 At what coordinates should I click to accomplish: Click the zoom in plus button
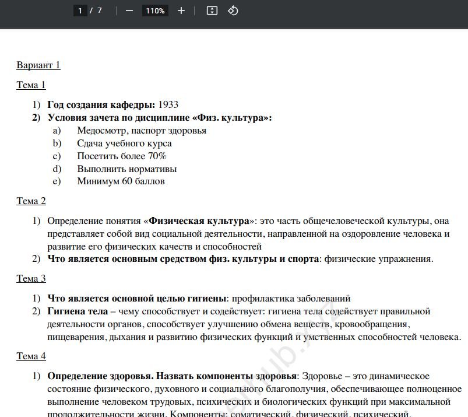pos(181,10)
